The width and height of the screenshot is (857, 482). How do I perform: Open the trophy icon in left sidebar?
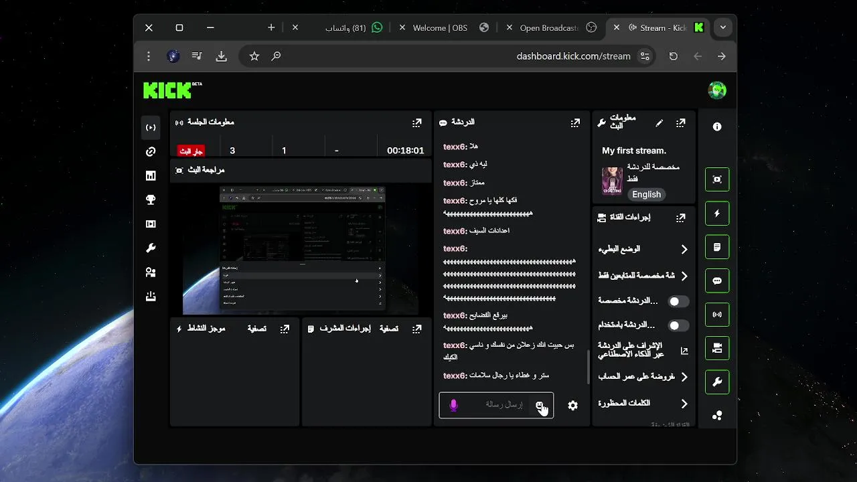coord(151,199)
